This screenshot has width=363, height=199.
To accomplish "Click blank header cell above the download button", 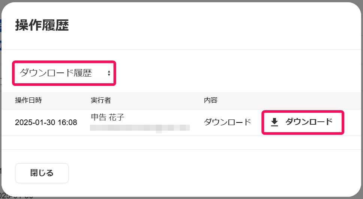I will coord(302,100).
